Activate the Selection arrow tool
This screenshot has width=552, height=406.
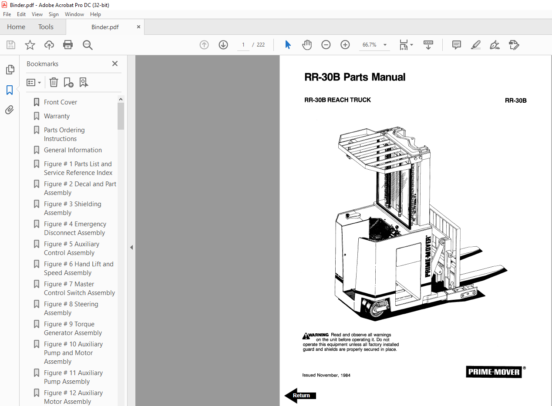pyautogui.click(x=288, y=45)
